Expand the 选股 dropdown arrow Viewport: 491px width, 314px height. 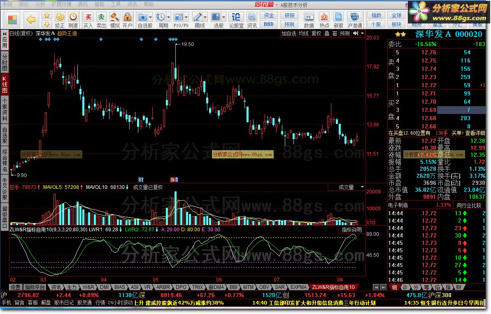(x=224, y=16)
